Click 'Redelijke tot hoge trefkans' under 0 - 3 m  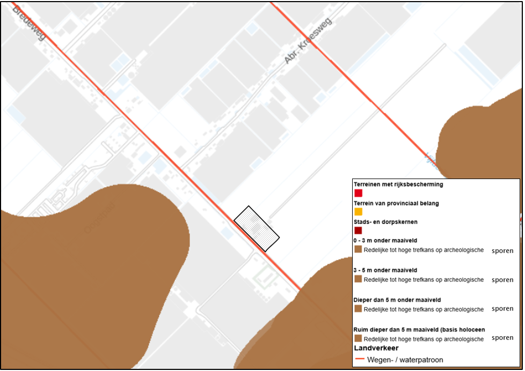click(x=424, y=250)
